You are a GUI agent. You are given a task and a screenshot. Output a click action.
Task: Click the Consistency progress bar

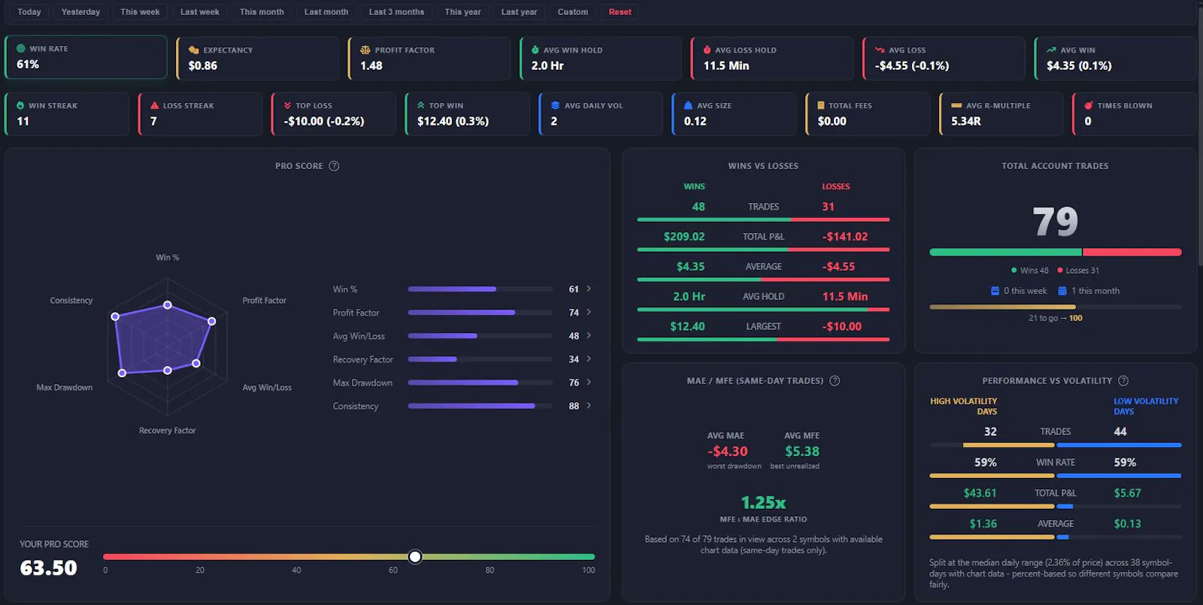(480, 406)
